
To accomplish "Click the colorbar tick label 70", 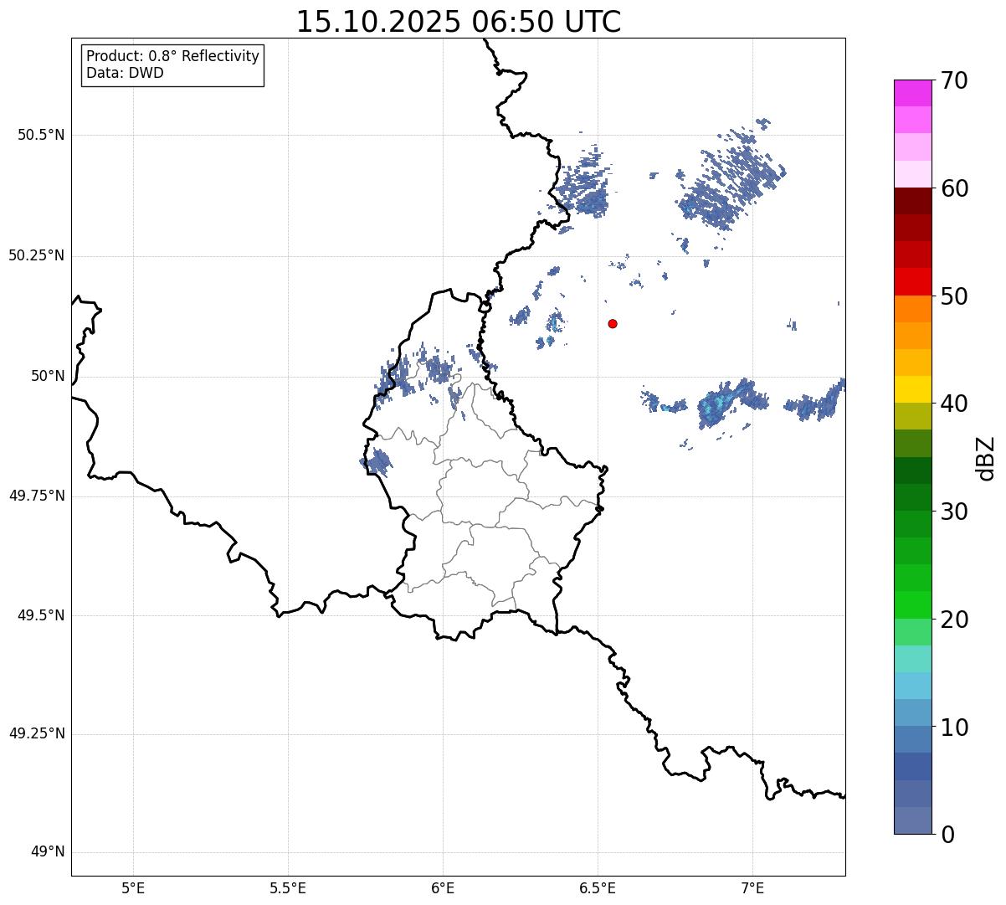I will click(x=954, y=80).
